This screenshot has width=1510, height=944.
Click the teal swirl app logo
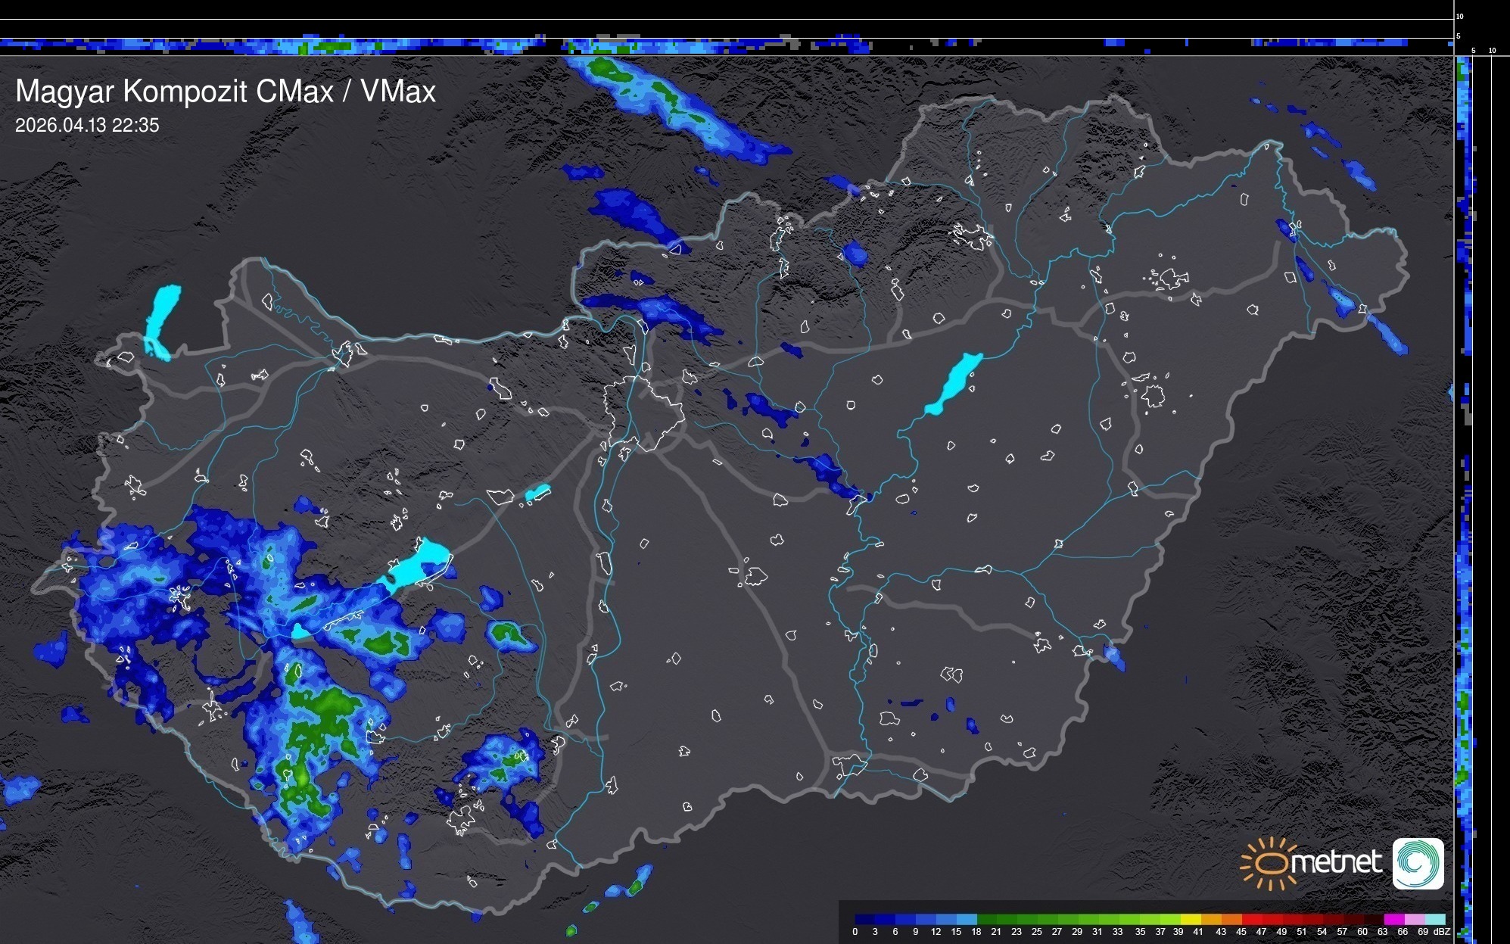[1418, 863]
